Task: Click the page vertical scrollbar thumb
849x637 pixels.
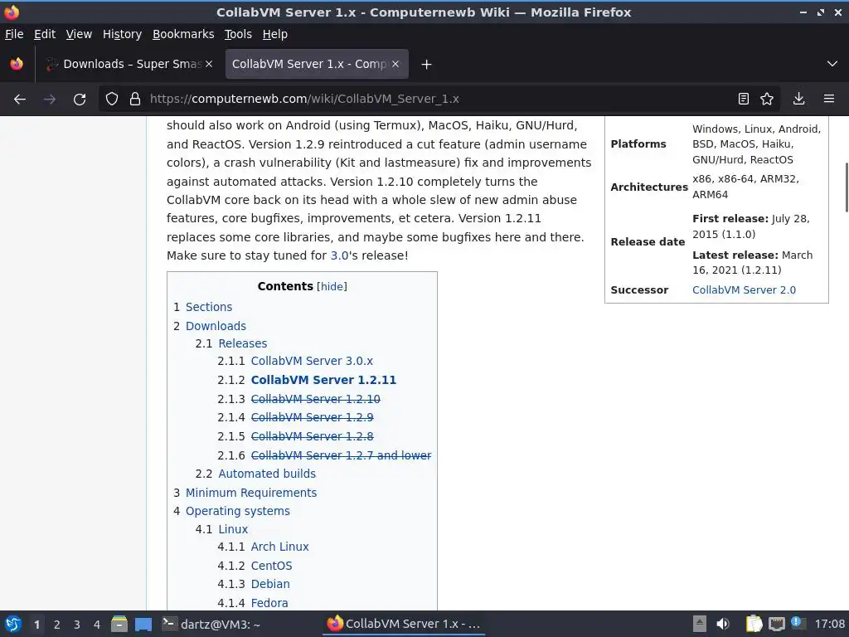Action: pos(847,187)
